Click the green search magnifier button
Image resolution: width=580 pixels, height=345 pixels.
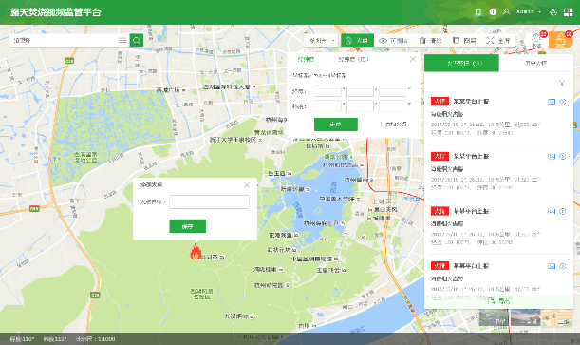pyautogui.click(x=136, y=40)
